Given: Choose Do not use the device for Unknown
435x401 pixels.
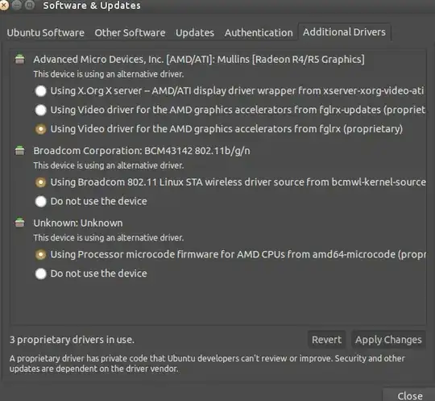Looking at the screenshot, I should pos(40,274).
